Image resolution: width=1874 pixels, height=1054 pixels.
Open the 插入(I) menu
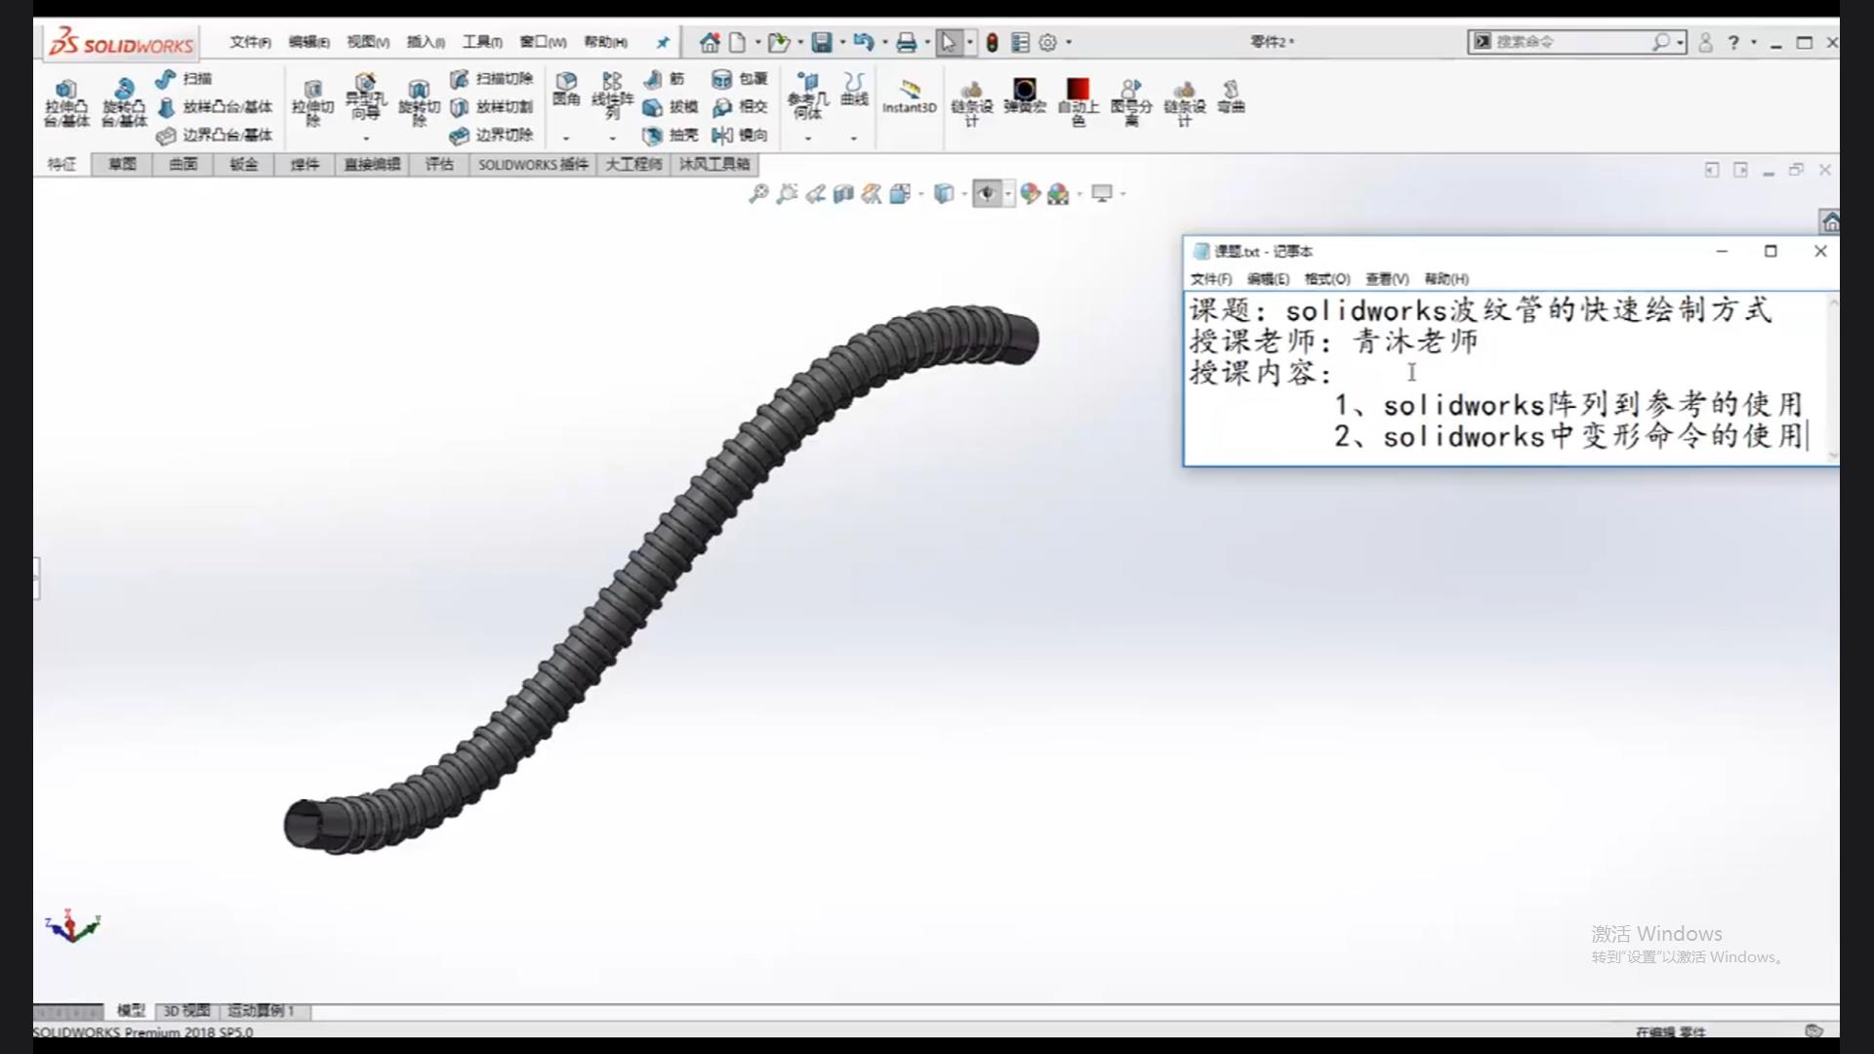(426, 42)
